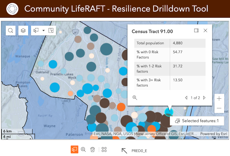The width and height of the screenshot is (230, 156).
Task: Click the Community LifeRAFT logo
Action: click(x=12, y=9)
